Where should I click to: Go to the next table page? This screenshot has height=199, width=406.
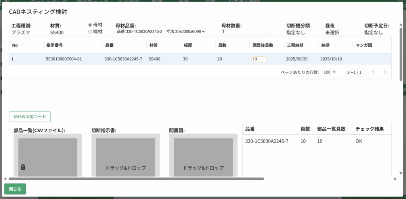[x=385, y=72]
